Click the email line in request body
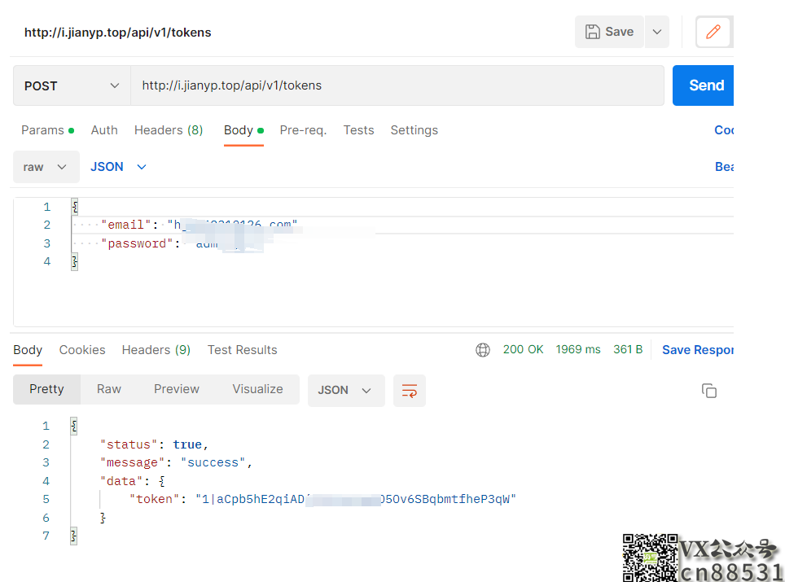Screen dimensions: 785x582 (200, 225)
